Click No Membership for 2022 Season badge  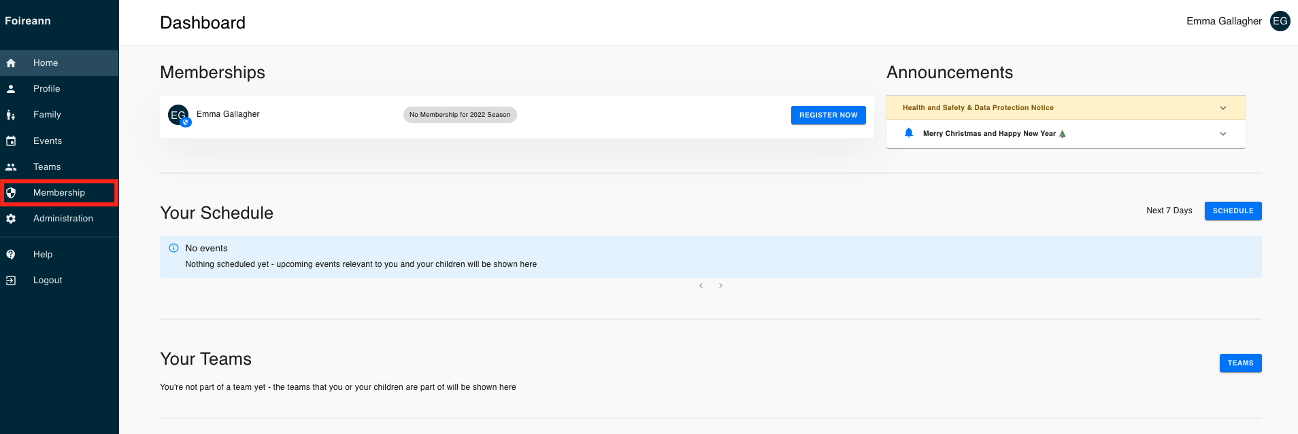pyautogui.click(x=460, y=115)
